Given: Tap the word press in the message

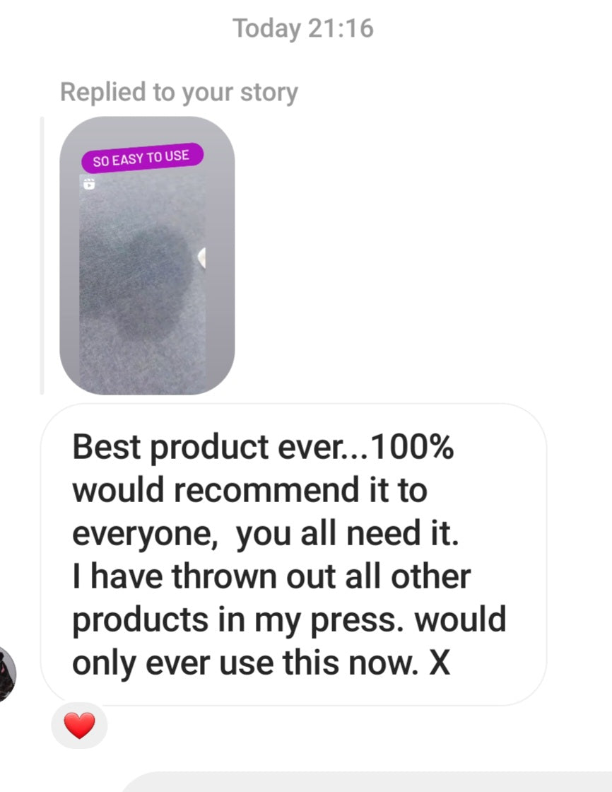Looking at the screenshot, I should [x=357, y=622].
